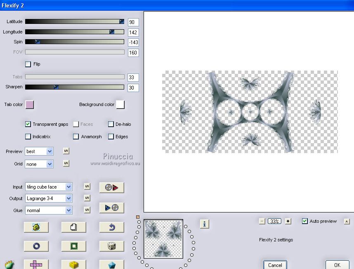Click the Cancel button

(x=275, y=265)
